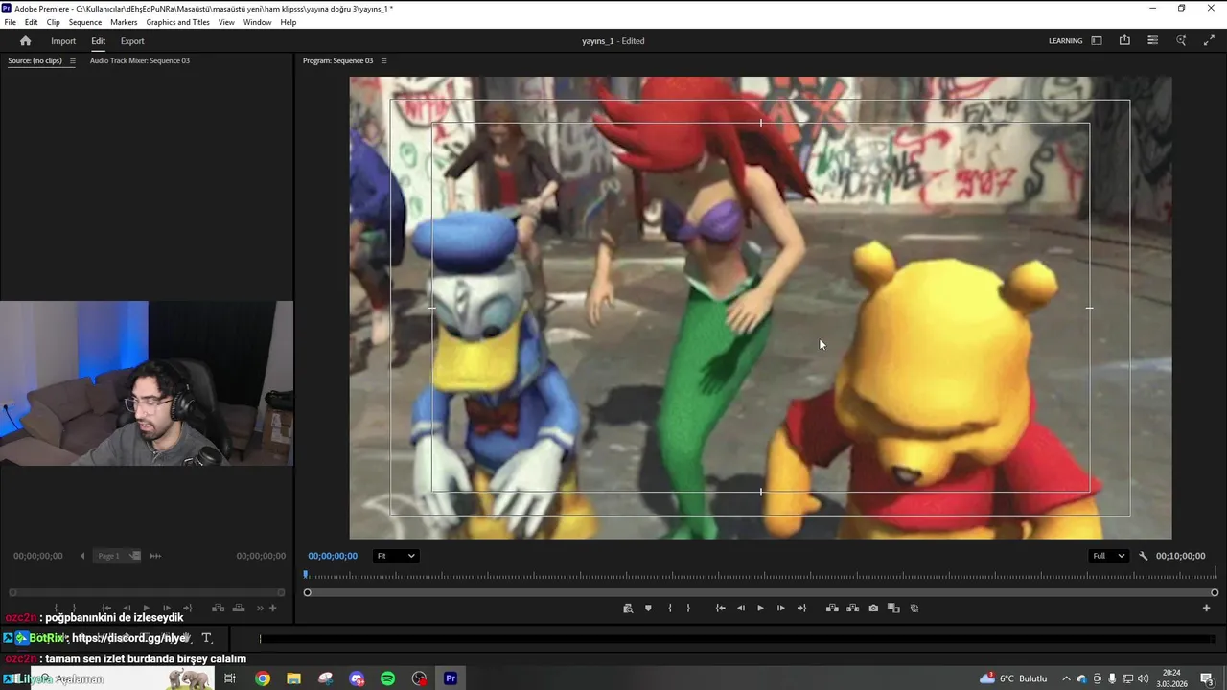Open the Fit zoom level dropdown
This screenshot has height=690, width=1227.
(395, 556)
